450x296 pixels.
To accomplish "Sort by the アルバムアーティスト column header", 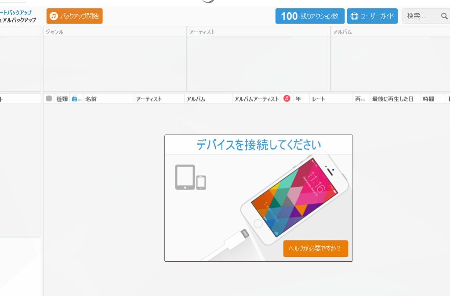I will click(x=256, y=99).
